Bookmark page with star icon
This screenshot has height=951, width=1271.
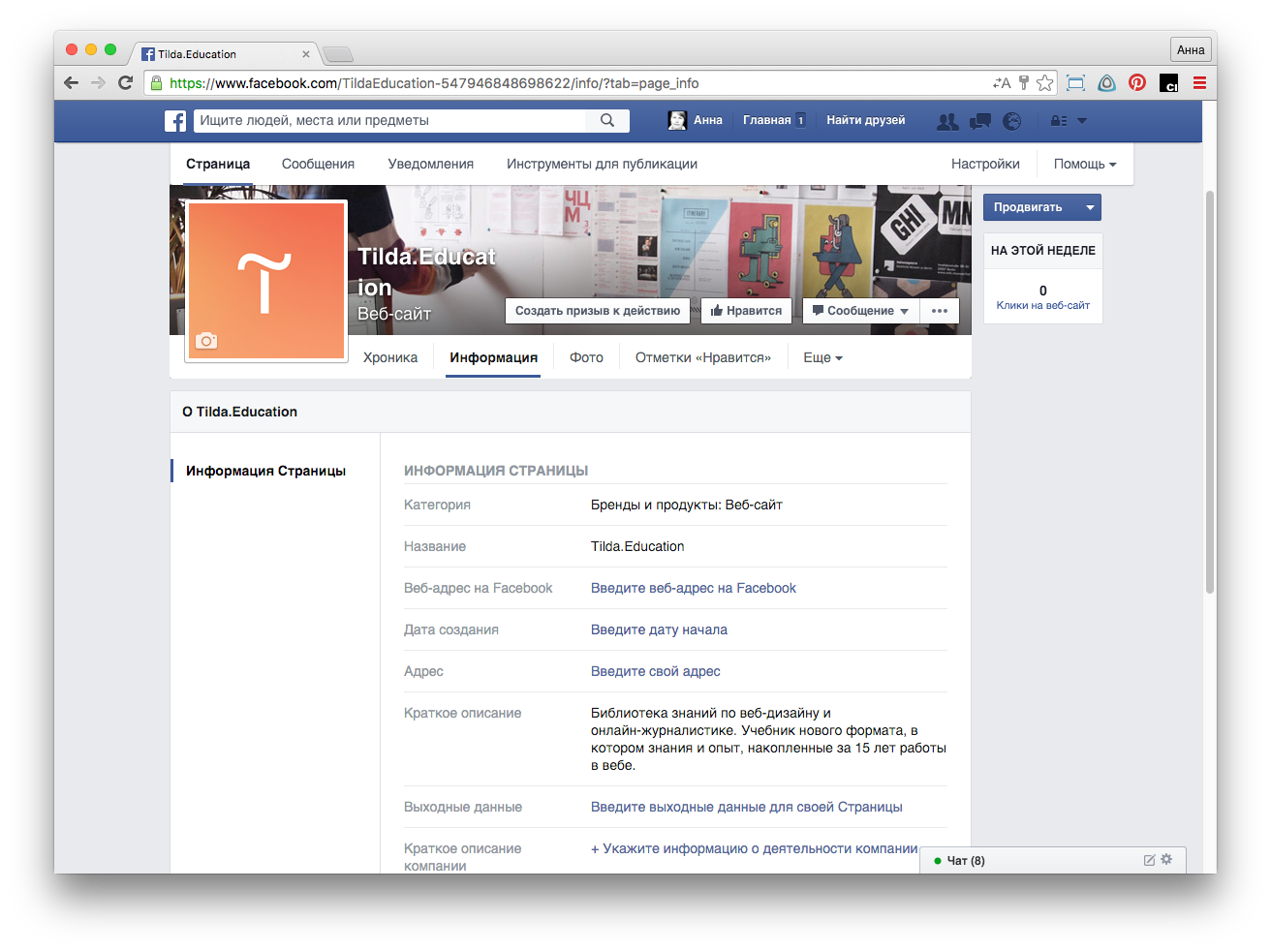pos(1044,83)
